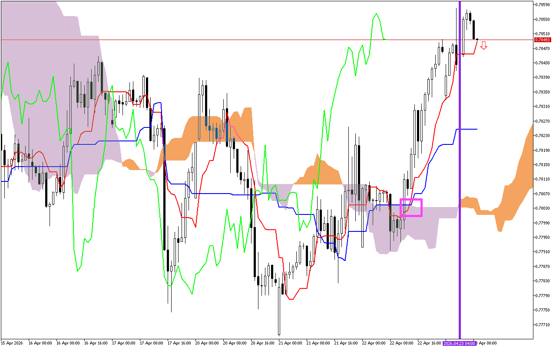Click the highlighted 2026.04.23 04:00 date label
The image size is (556, 348).
(x=460, y=343)
